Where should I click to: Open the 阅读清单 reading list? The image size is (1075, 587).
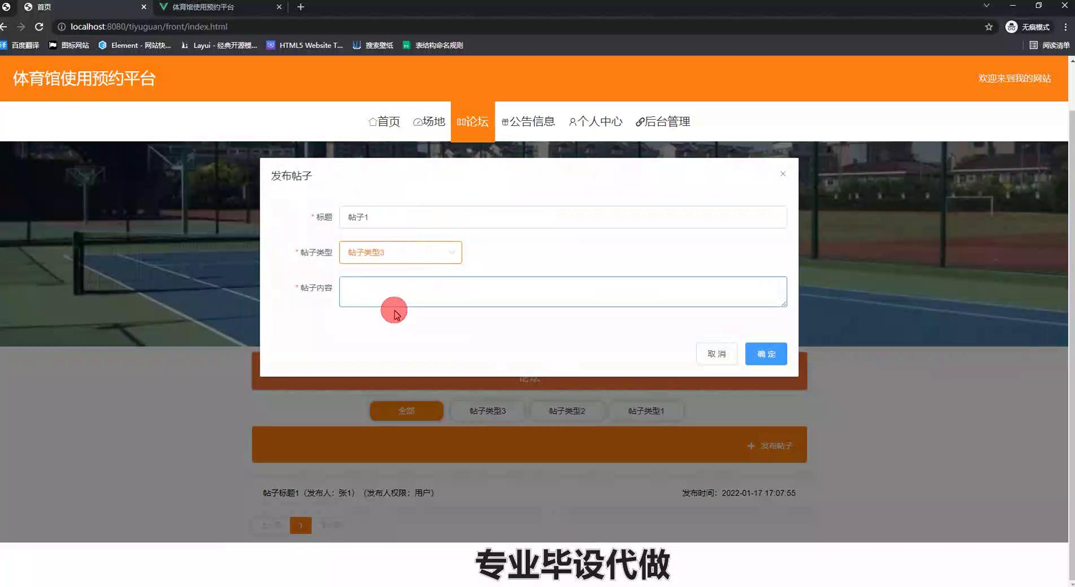click(1049, 45)
